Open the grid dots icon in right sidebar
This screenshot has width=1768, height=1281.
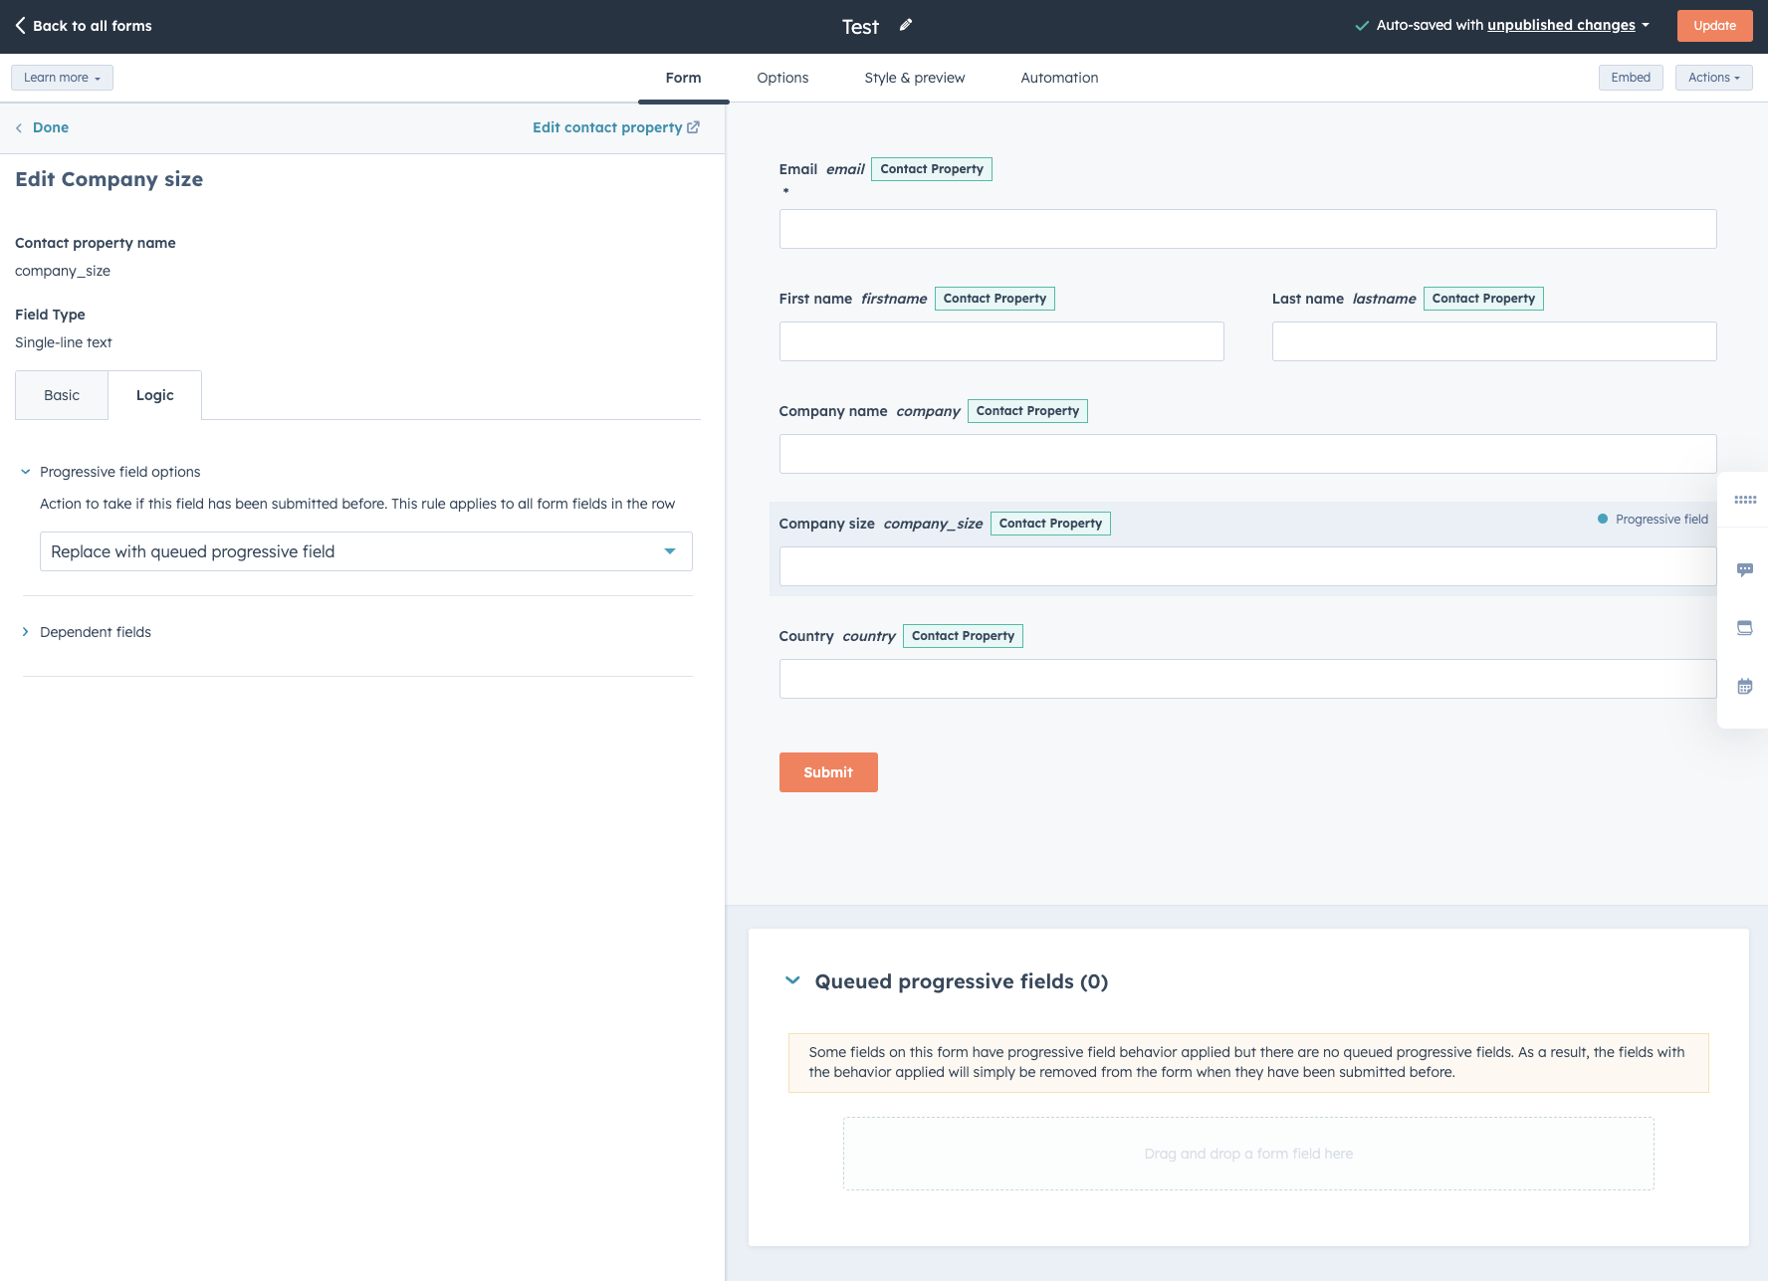(1745, 500)
